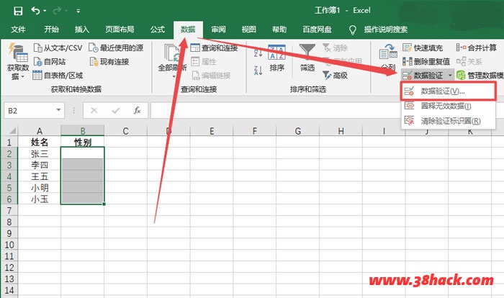Click 删除重复值 (Remove Duplicates)

[x=426, y=61]
